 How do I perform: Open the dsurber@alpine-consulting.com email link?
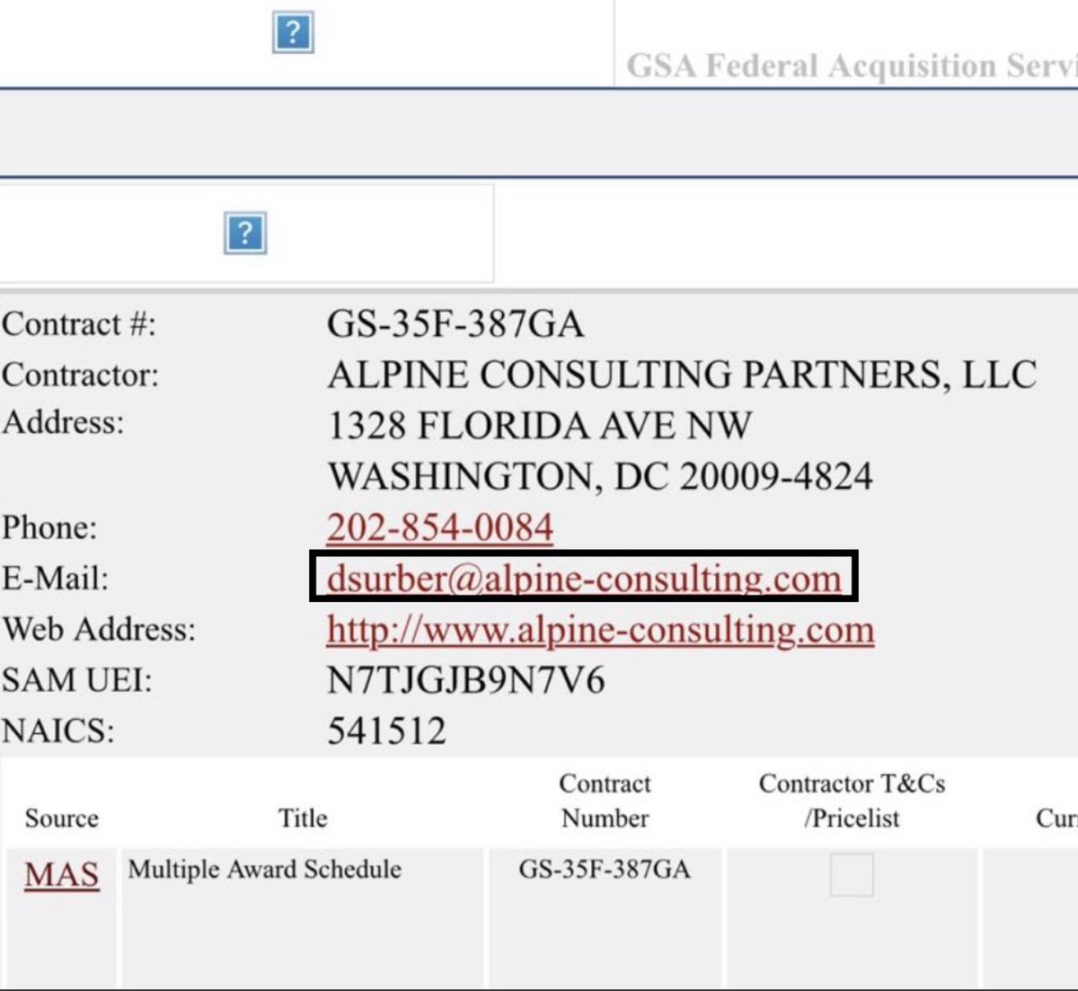(x=584, y=578)
